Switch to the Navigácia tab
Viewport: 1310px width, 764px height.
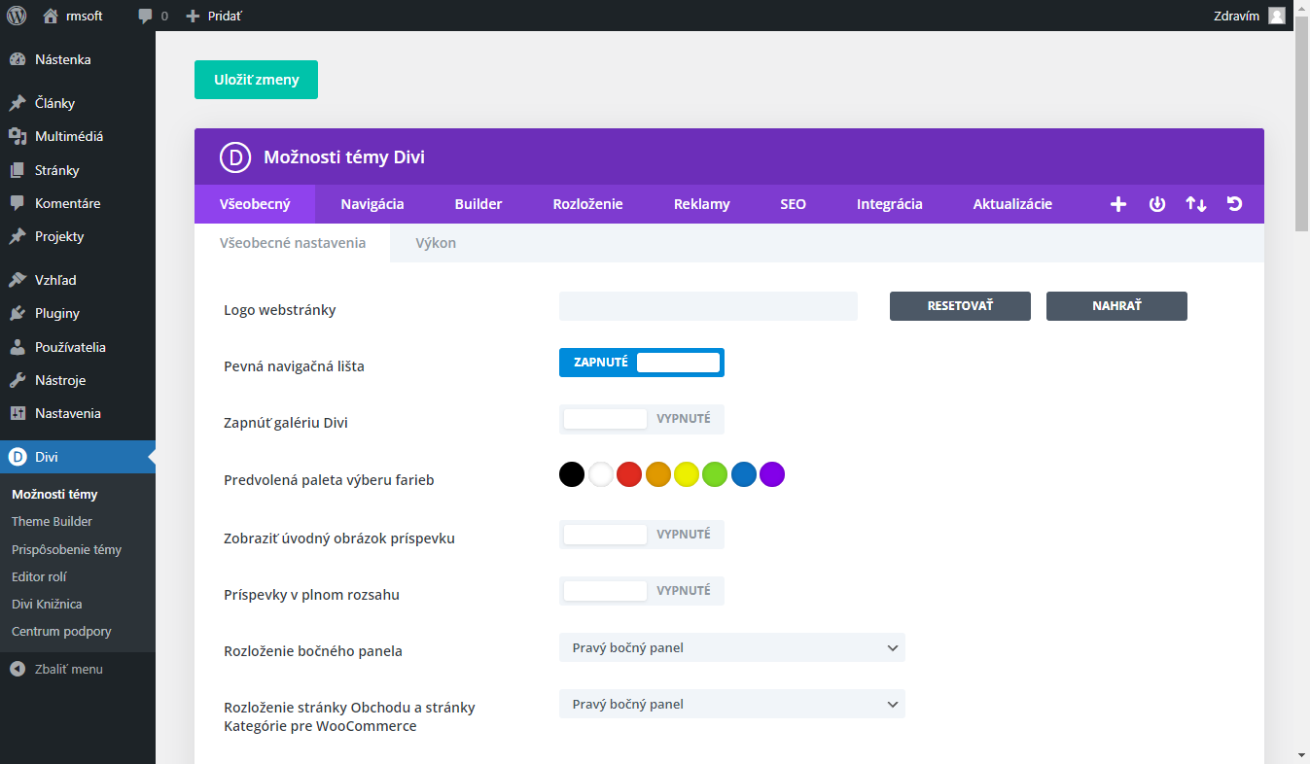point(372,204)
